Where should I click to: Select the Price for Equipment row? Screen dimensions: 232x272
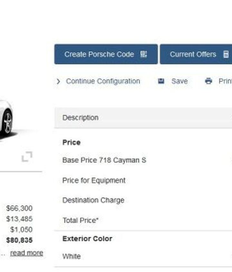94,180
